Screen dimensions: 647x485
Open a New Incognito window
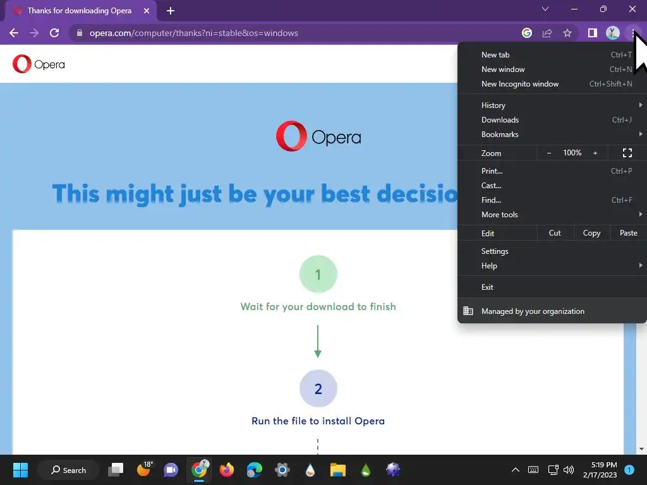pyautogui.click(x=552, y=84)
